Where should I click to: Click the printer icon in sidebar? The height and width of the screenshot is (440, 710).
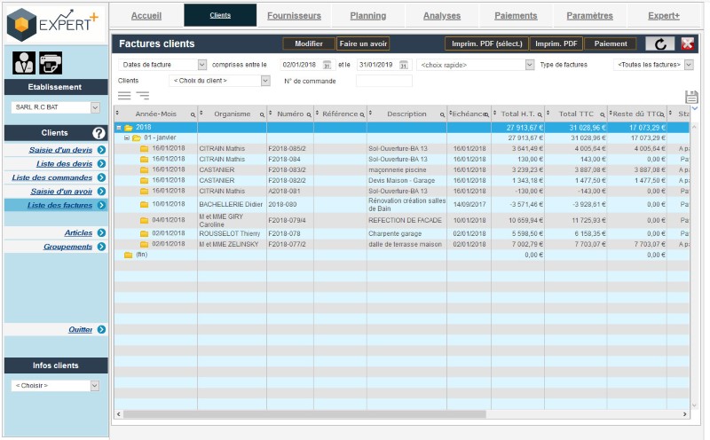[51, 63]
